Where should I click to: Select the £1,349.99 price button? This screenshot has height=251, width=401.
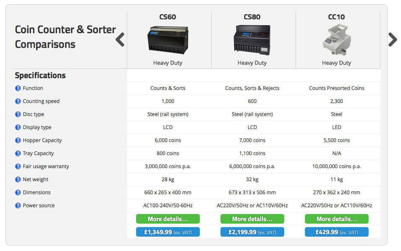pos(168,232)
